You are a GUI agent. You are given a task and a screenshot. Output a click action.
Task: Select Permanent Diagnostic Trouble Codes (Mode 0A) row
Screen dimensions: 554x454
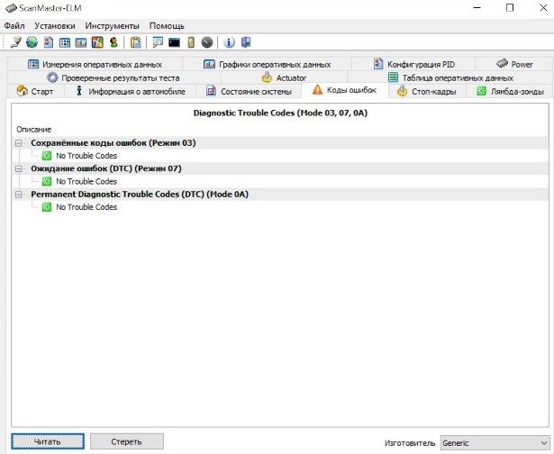[280, 195]
